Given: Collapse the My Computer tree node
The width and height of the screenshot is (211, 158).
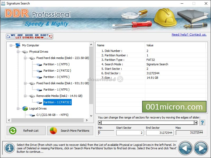Looking at the screenshot, I should [11, 45].
